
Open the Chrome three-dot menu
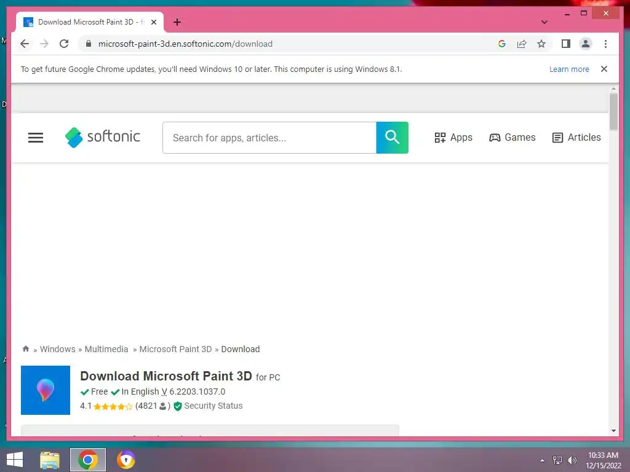pyautogui.click(x=605, y=44)
